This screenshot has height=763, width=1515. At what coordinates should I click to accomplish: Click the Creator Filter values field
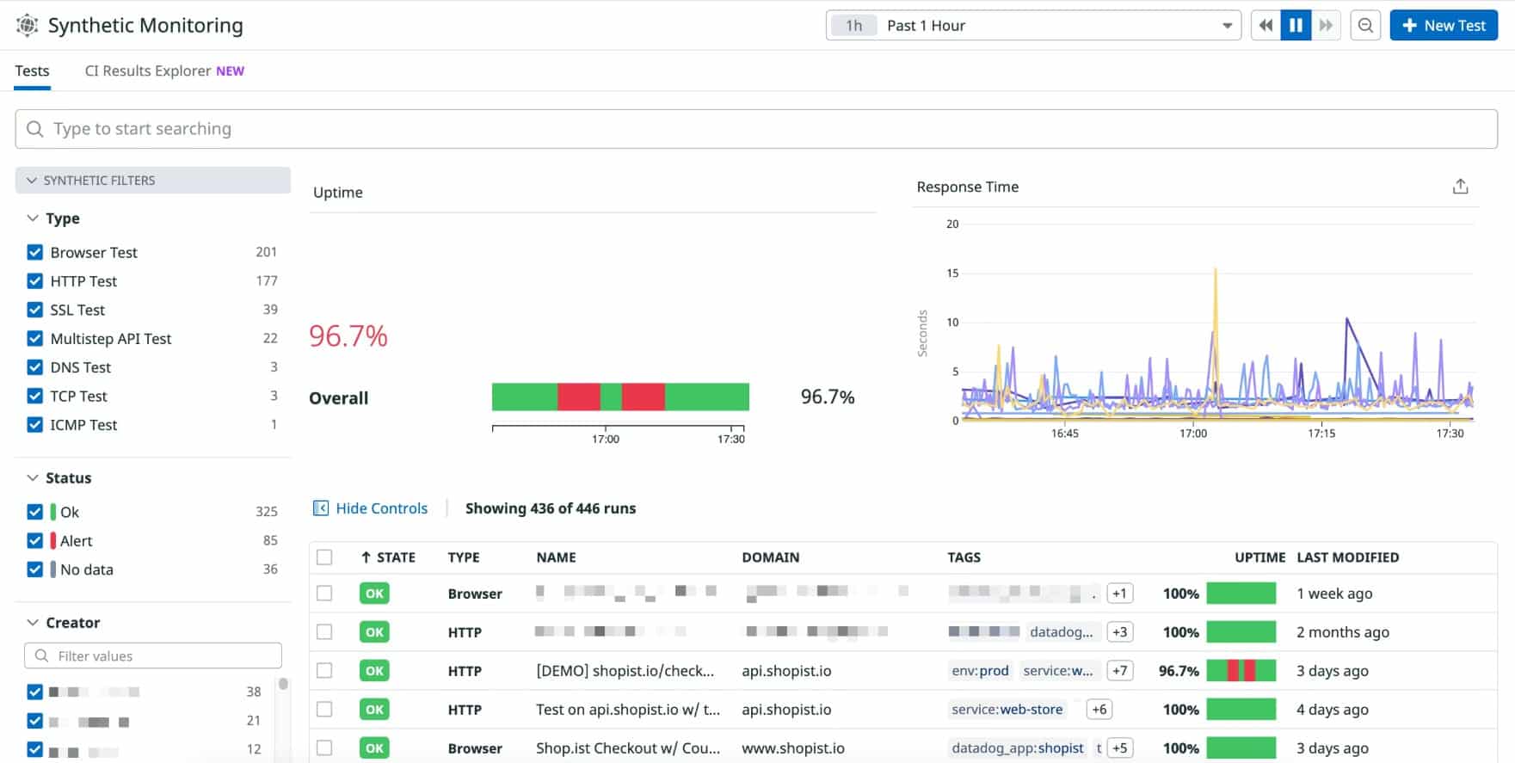pos(153,655)
